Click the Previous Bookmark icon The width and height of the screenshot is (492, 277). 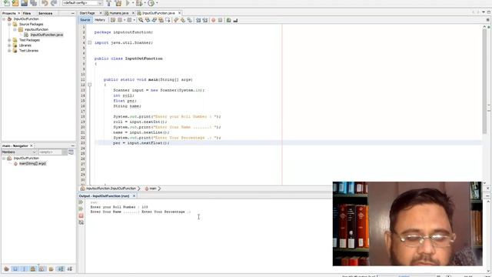click(176, 20)
